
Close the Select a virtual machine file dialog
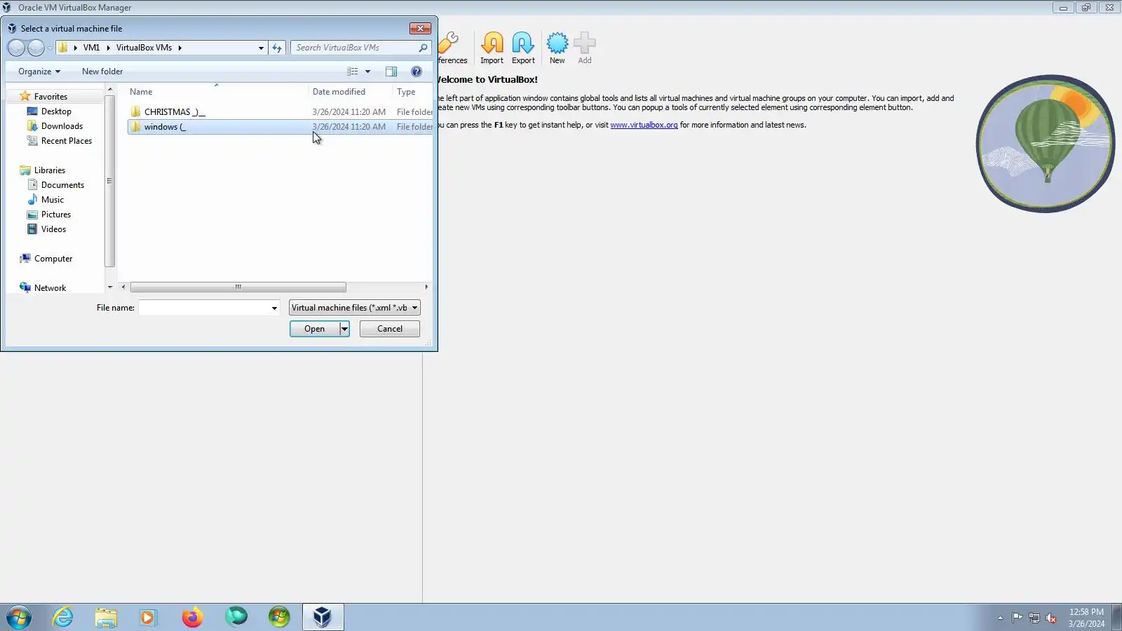[420, 29]
